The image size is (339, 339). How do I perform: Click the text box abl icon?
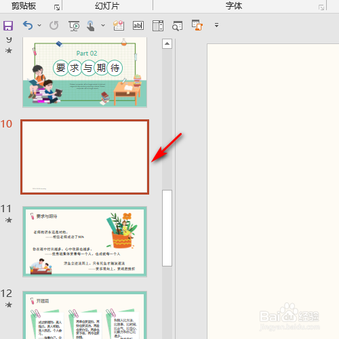[138, 25]
